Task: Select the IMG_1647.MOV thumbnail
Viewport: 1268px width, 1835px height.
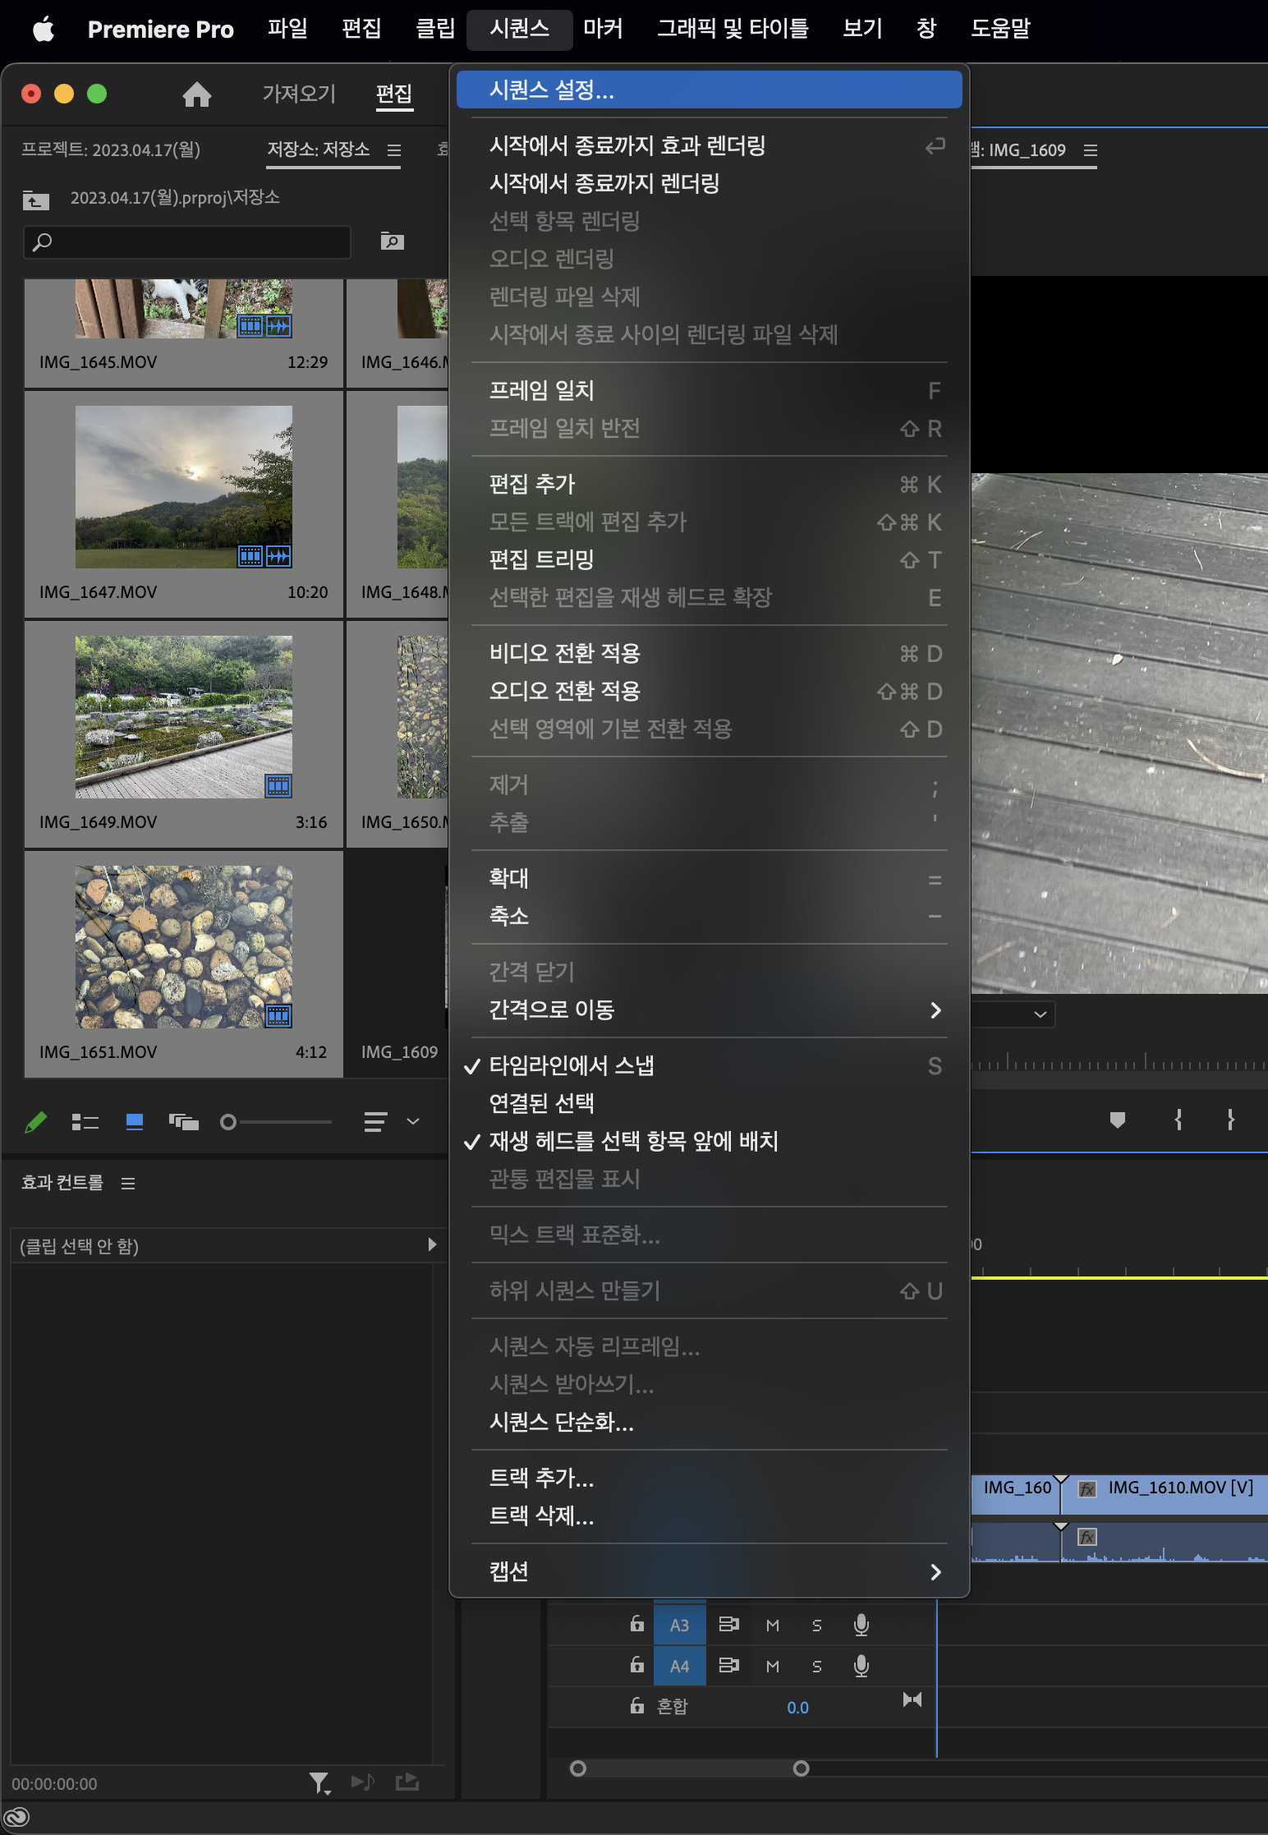Action: [x=184, y=486]
